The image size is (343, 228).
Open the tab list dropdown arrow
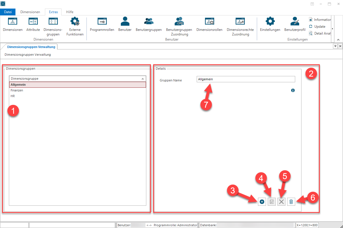pos(335,46)
